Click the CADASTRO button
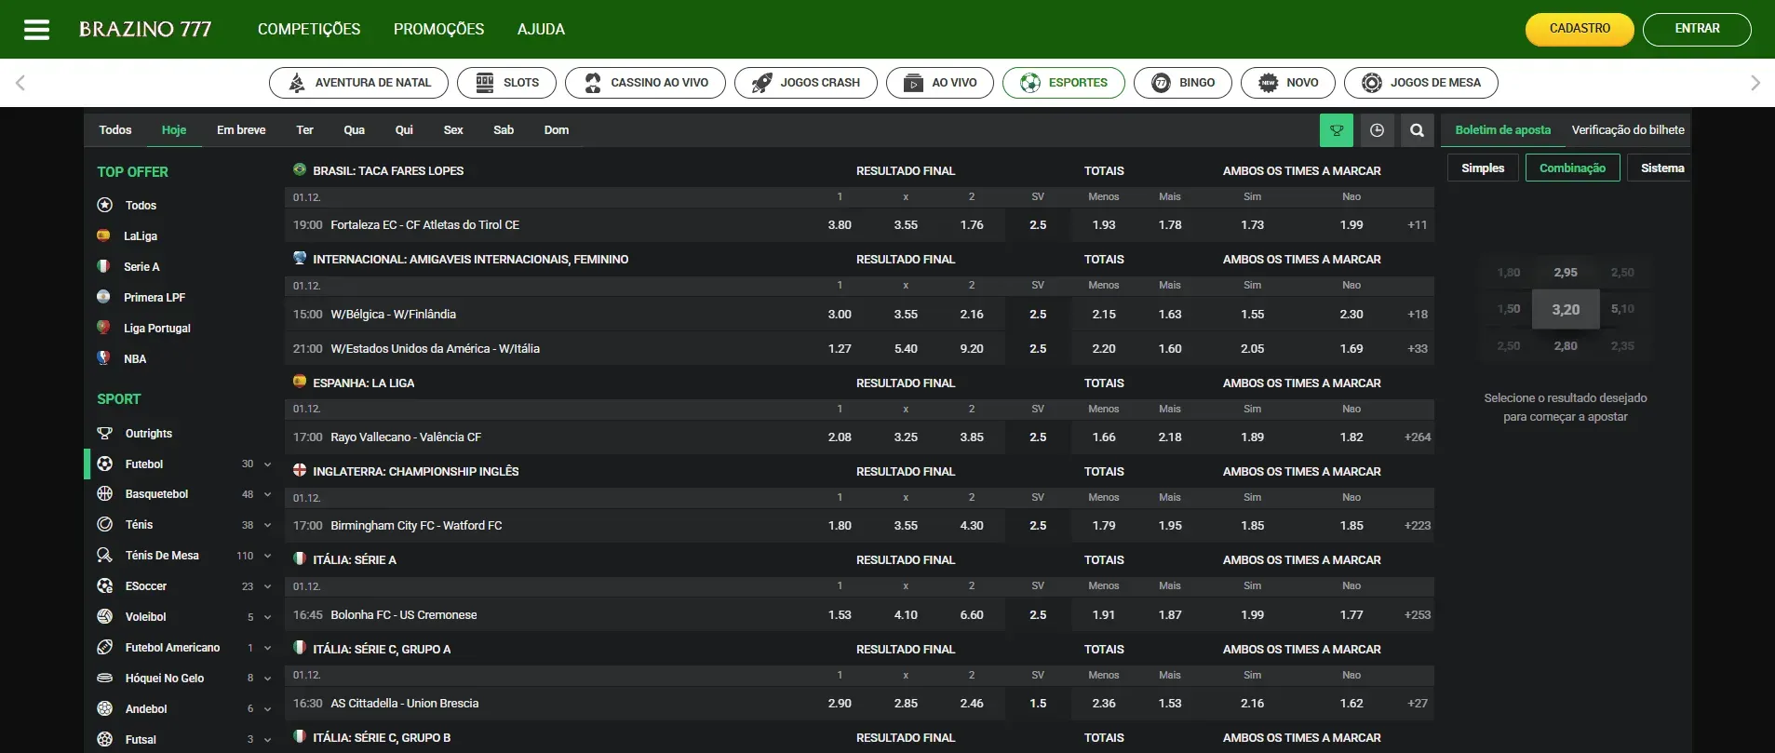The image size is (1775, 753). pyautogui.click(x=1579, y=29)
